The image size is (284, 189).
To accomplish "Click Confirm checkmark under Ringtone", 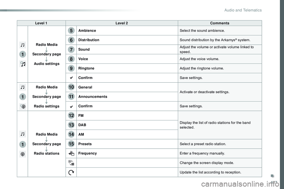I will coord(71,78).
